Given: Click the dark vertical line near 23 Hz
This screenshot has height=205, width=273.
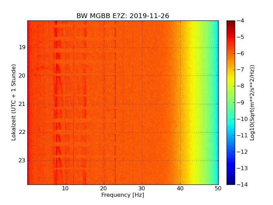Looking at the screenshot, I should coord(115,102).
